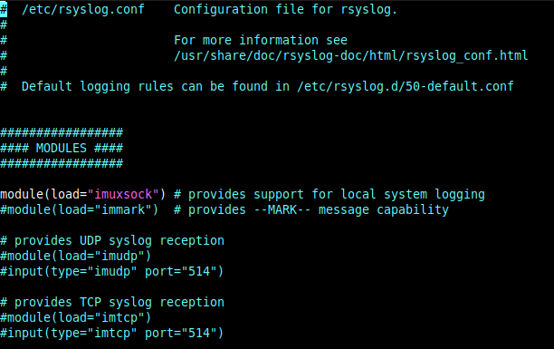Click 'provides support for local system logging' comment
The image size is (554, 349).
pos(337,195)
